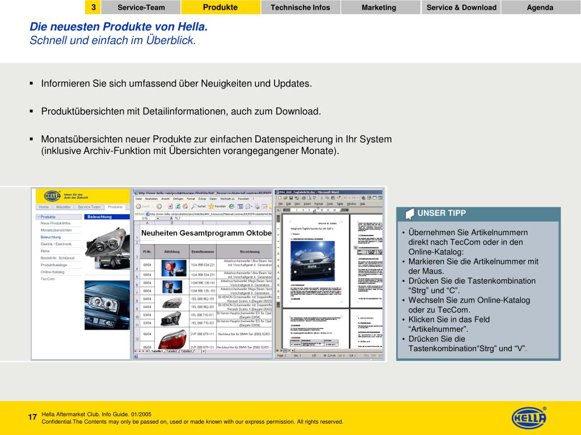Click the Back arrow in the browser toolbar
The image size is (581, 435).
[x=138, y=206]
